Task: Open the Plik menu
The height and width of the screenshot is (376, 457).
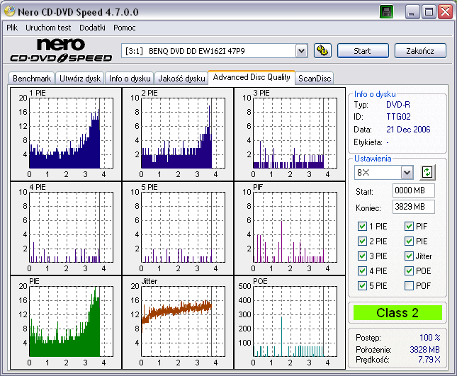Action: pyautogui.click(x=12, y=28)
